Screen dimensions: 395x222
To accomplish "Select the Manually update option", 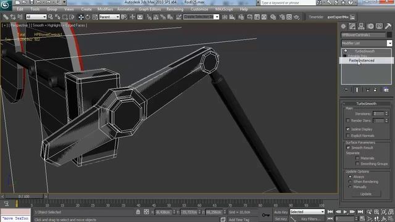I will click(350, 187).
